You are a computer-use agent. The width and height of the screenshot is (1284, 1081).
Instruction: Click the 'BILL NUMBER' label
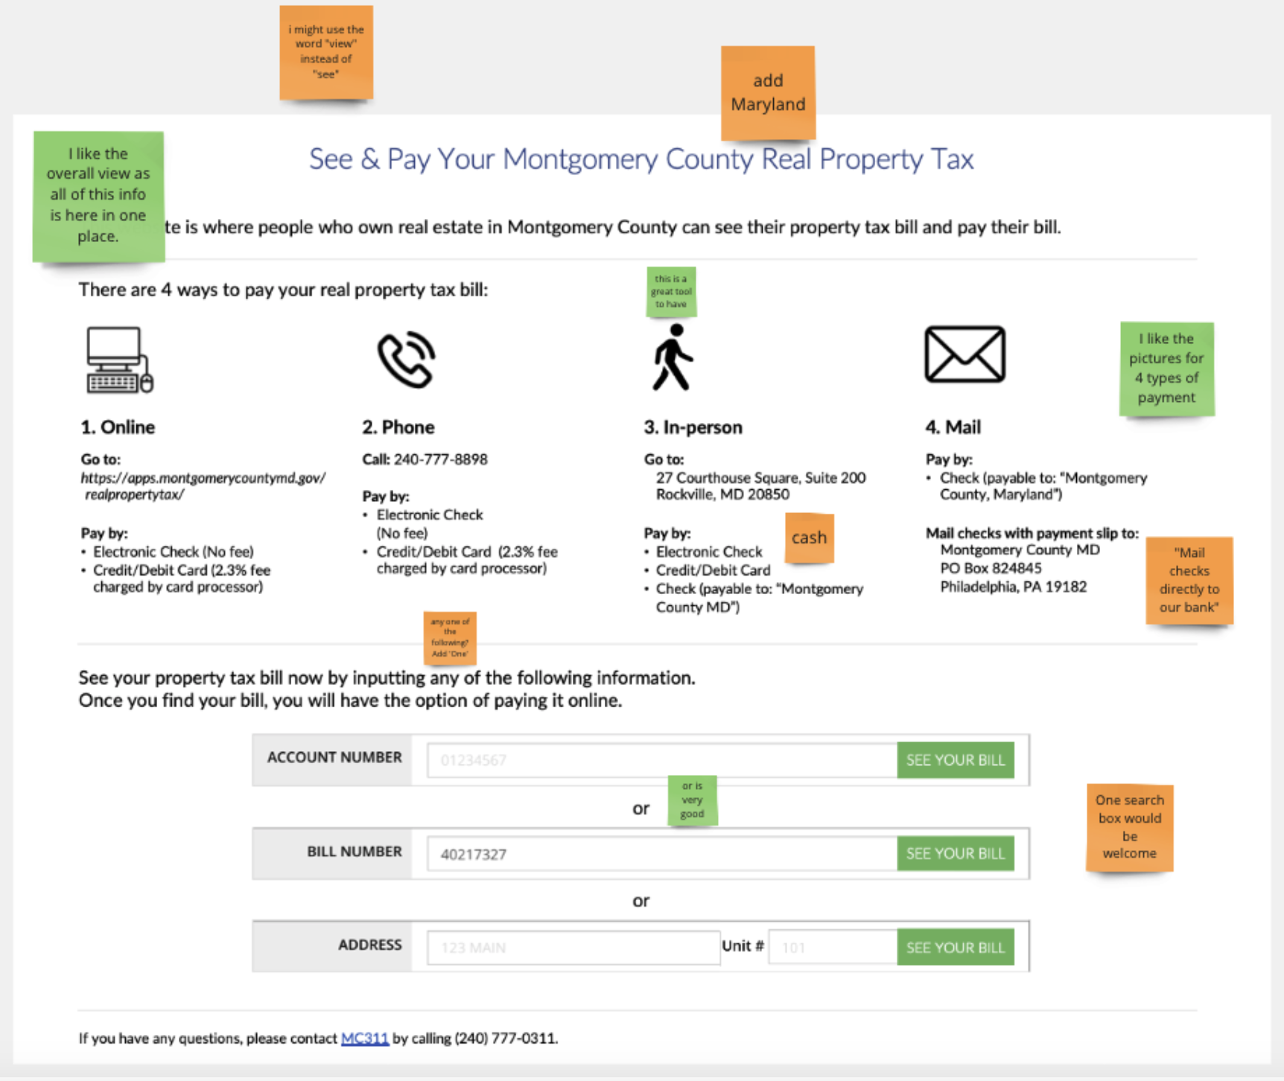click(355, 851)
